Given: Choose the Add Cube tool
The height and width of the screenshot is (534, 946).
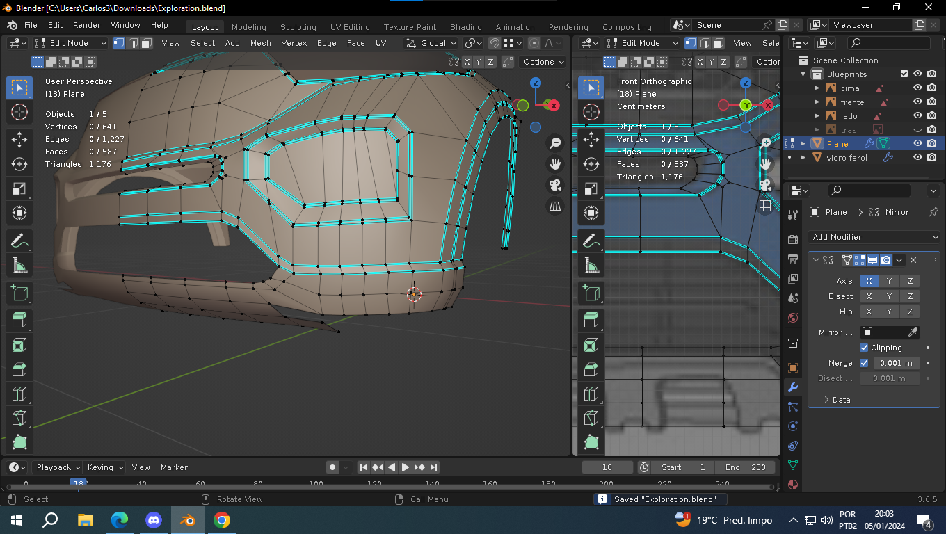Looking at the screenshot, I should pyautogui.click(x=19, y=293).
